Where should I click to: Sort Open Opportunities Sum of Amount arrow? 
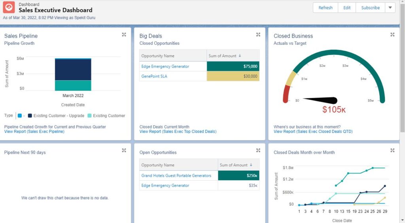click(x=251, y=165)
